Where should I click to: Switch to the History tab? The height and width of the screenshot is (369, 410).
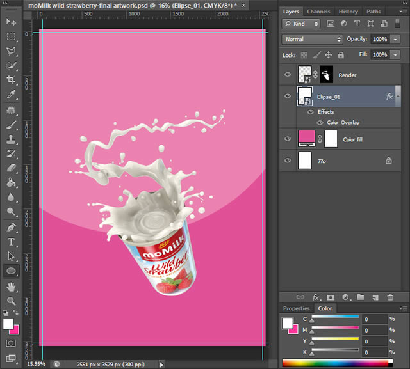[348, 12]
